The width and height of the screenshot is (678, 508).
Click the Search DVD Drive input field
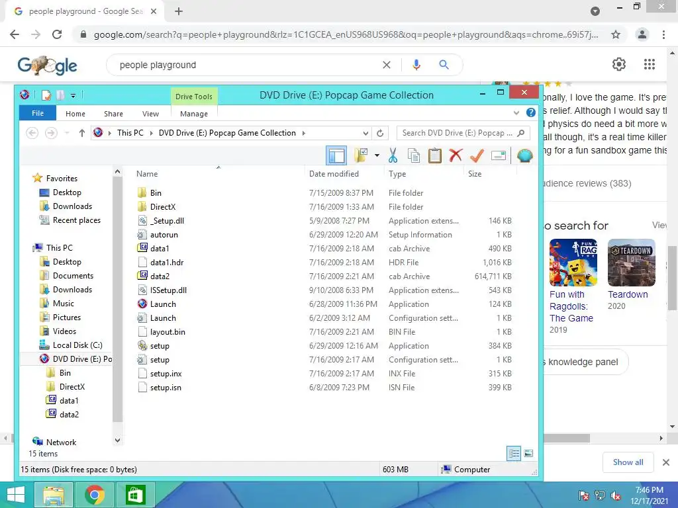(x=463, y=133)
